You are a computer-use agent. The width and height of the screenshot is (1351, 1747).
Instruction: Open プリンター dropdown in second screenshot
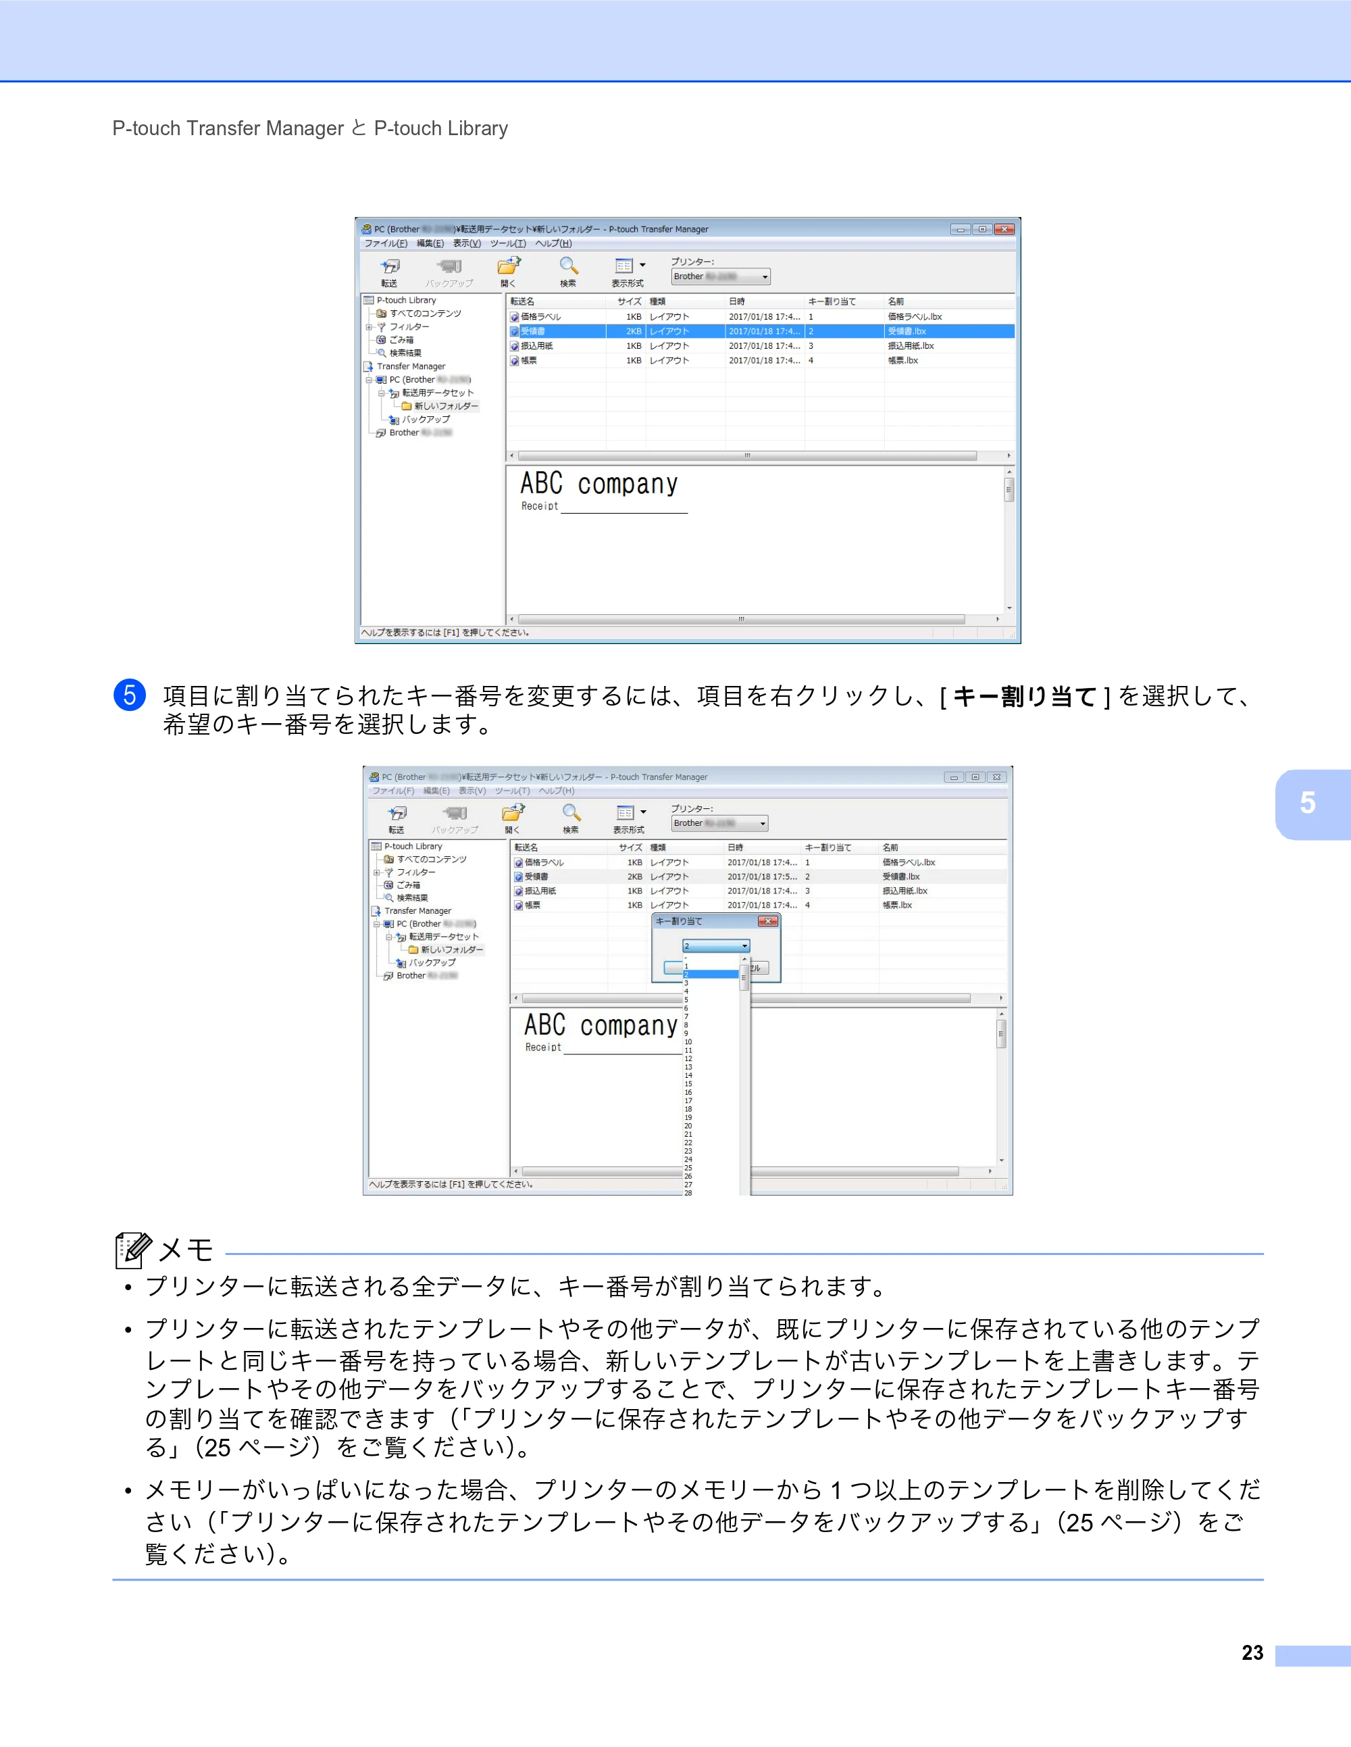[x=719, y=823]
